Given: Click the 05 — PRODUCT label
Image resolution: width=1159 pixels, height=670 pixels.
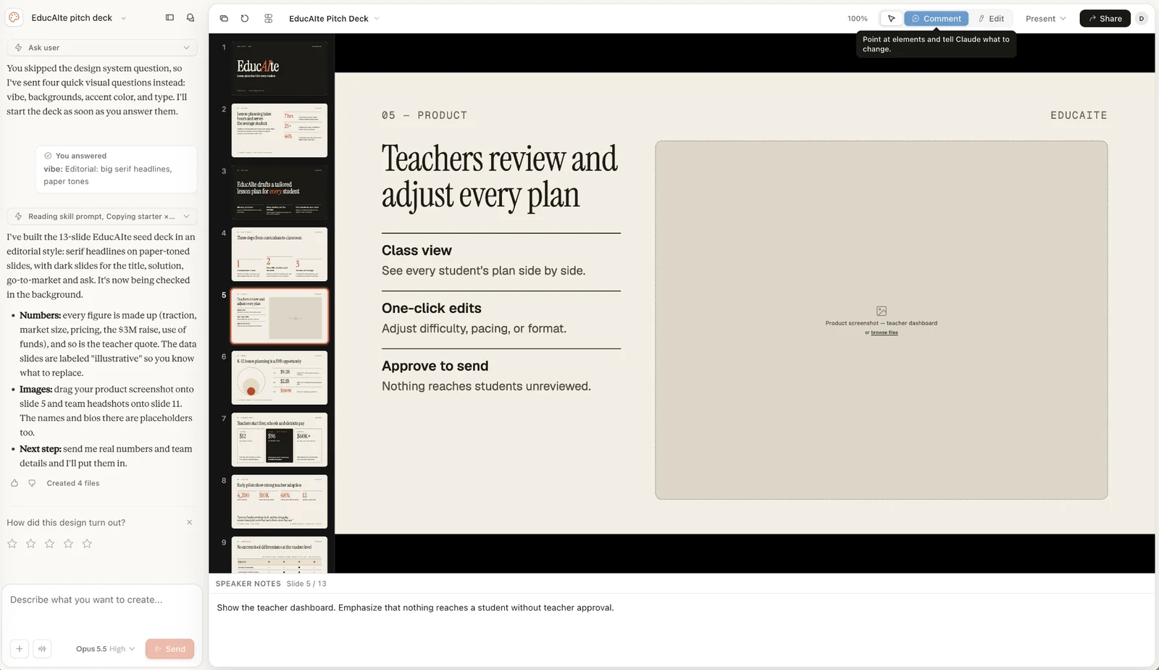Looking at the screenshot, I should [424, 115].
